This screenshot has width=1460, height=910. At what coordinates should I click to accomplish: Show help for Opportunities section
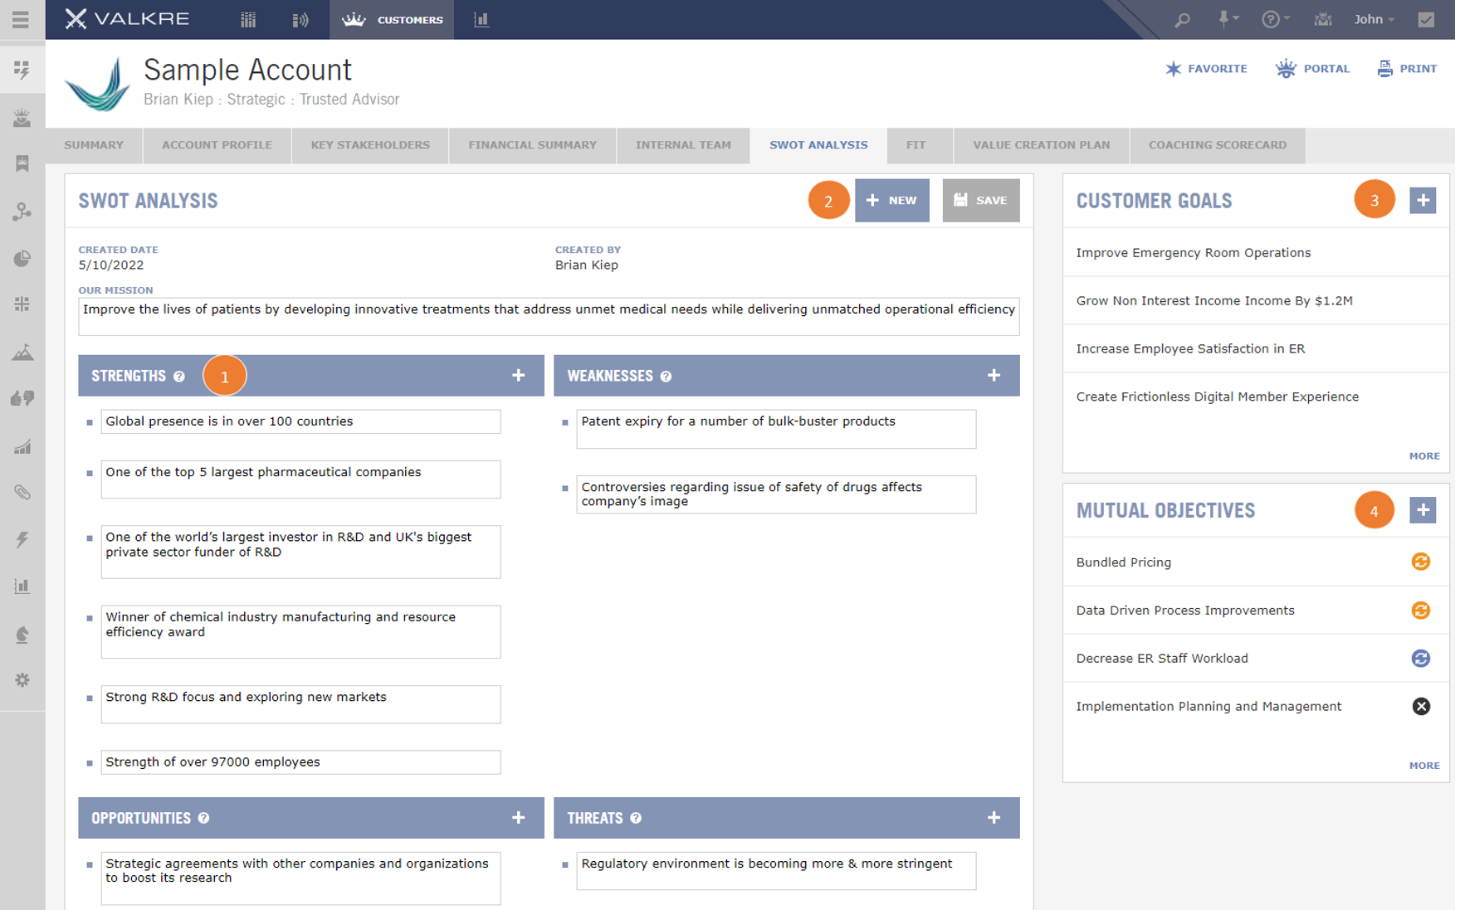(203, 818)
